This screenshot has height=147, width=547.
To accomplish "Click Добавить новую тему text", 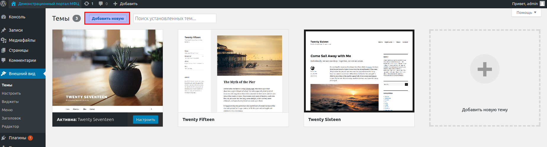I will [485, 110].
